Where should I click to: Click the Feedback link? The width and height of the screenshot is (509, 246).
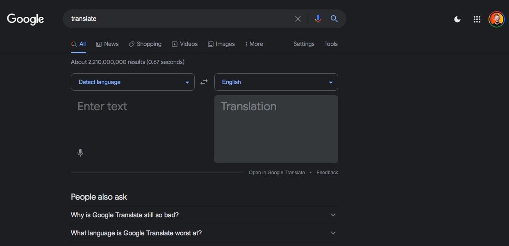pyautogui.click(x=327, y=173)
